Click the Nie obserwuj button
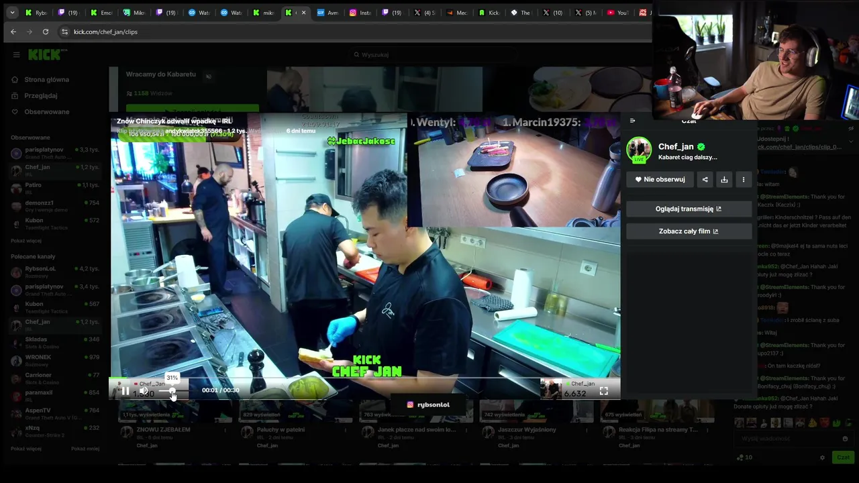The image size is (859, 483). (x=660, y=179)
